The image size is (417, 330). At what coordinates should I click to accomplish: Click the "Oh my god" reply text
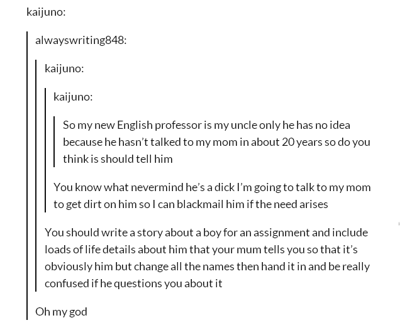coord(61,312)
